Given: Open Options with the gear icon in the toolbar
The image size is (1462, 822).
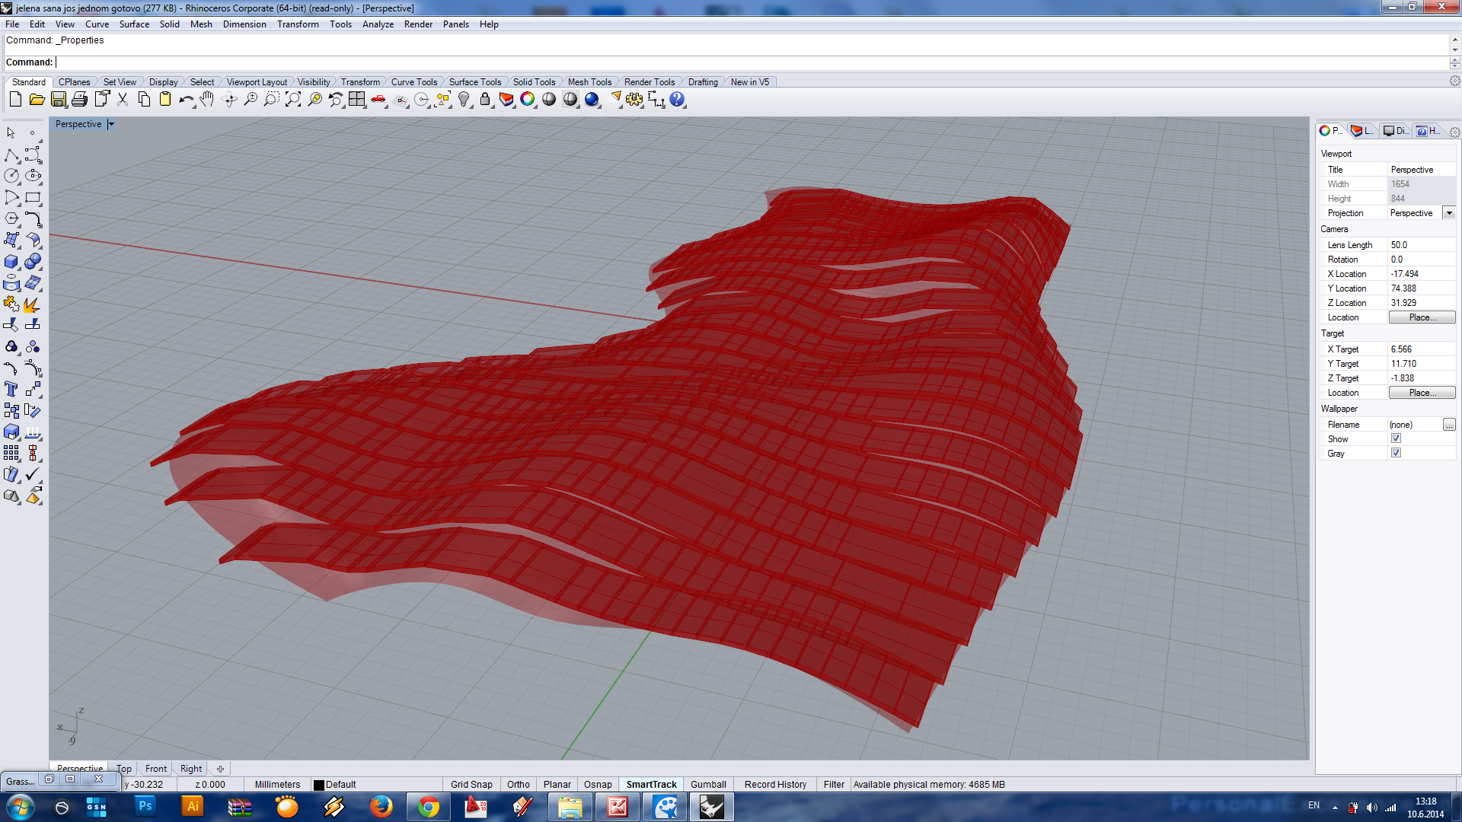Looking at the screenshot, I should point(634,100).
